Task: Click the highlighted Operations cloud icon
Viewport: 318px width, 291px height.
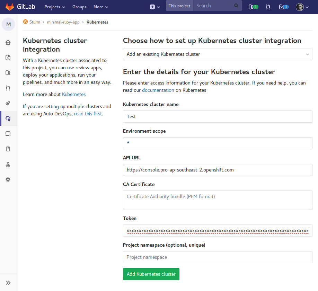Action: 8,118
